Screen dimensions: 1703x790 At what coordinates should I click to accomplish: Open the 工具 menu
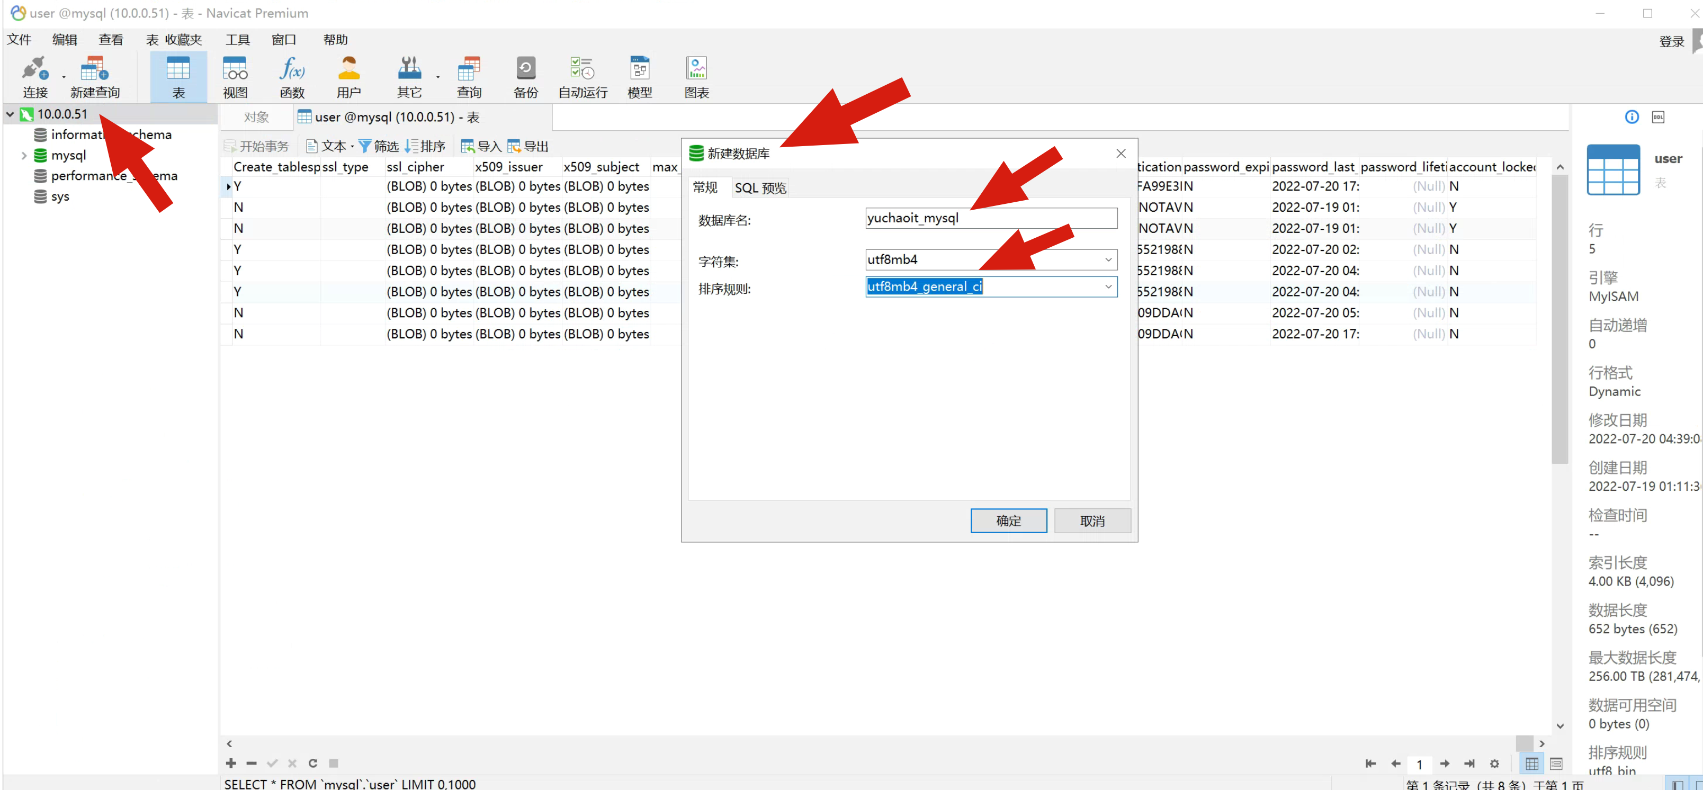click(x=237, y=40)
